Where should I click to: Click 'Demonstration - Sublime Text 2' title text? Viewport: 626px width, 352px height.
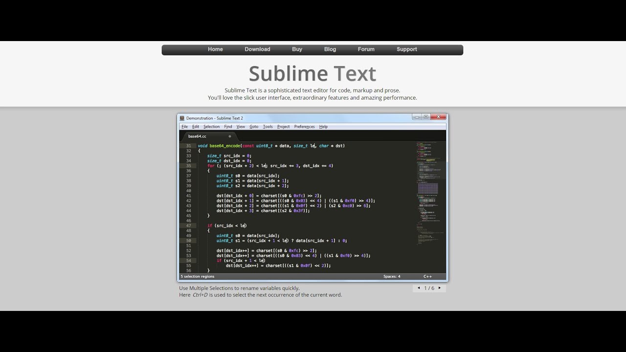[x=214, y=118]
